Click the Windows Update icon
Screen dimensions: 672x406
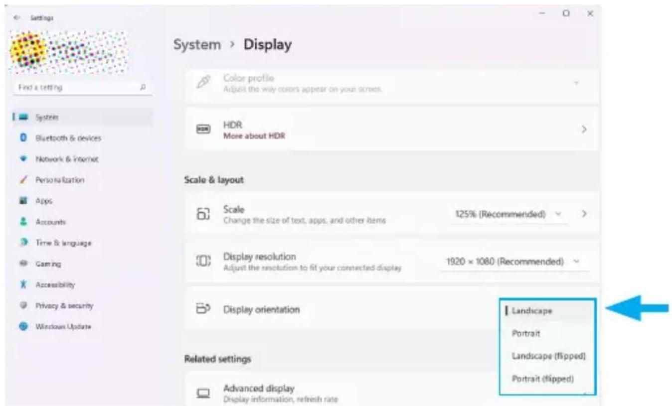pos(23,326)
